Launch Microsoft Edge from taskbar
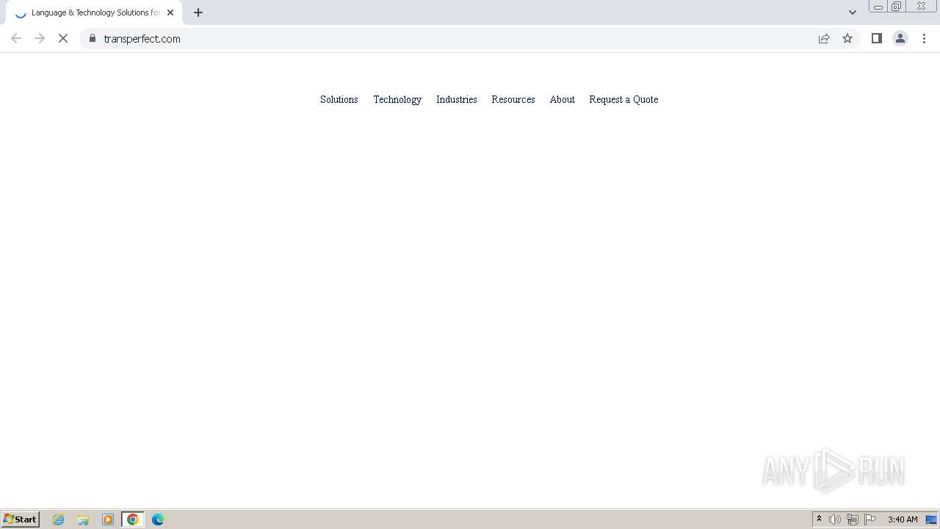Viewport: 940px width, 529px height. click(158, 519)
